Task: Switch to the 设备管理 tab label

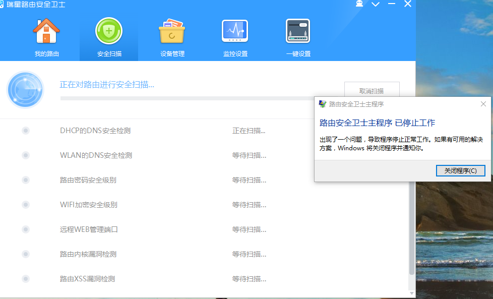Action: (172, 54)
